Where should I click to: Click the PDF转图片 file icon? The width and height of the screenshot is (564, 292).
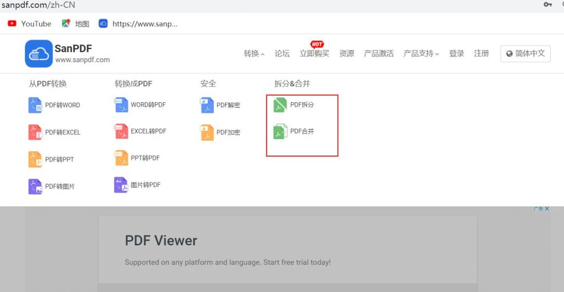[35, 186]
